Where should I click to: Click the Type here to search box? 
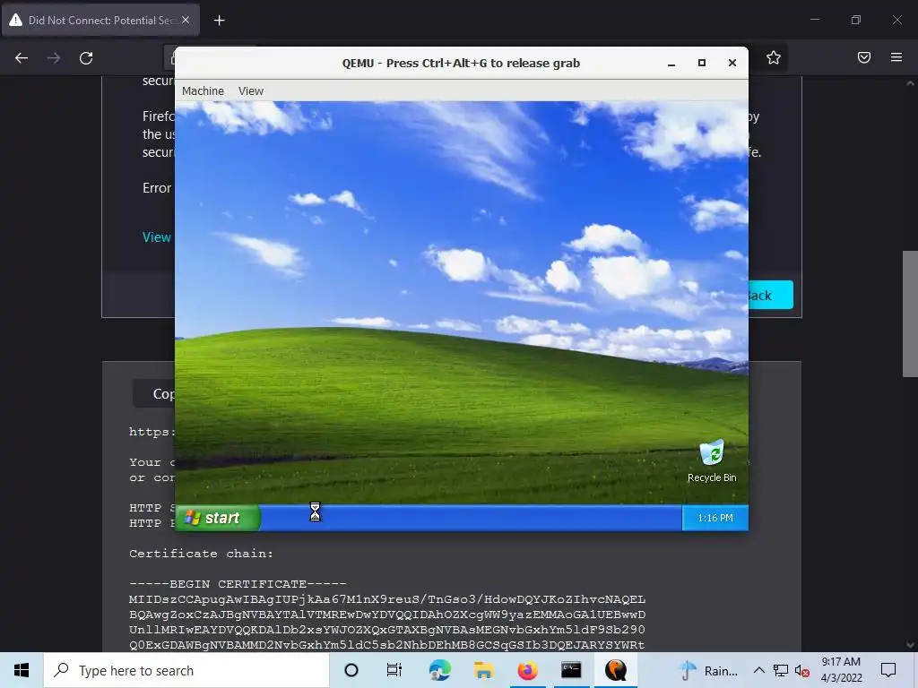coord(186,670)
